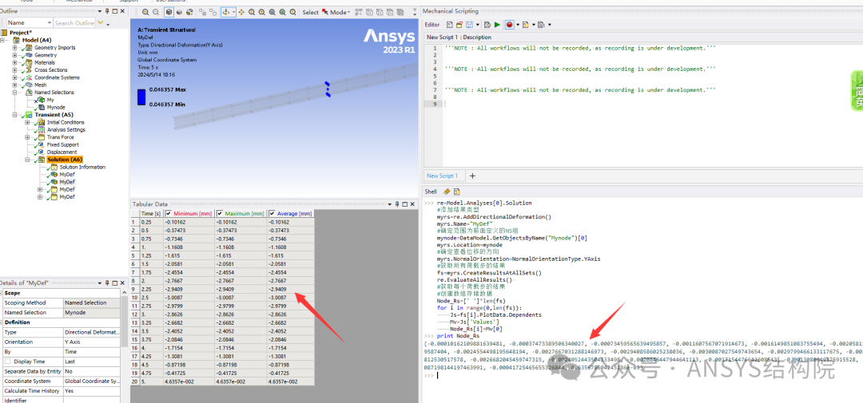Select Analysis Settings in the Outline tree
The image size is (863, 403).
66,130
